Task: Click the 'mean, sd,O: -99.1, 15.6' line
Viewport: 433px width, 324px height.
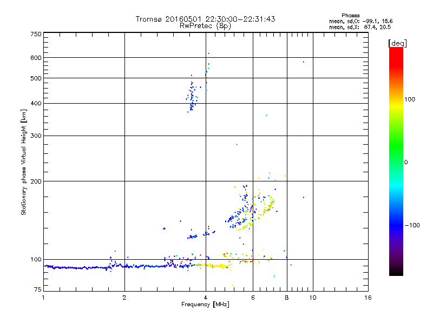Action: (x=360, y=21)
